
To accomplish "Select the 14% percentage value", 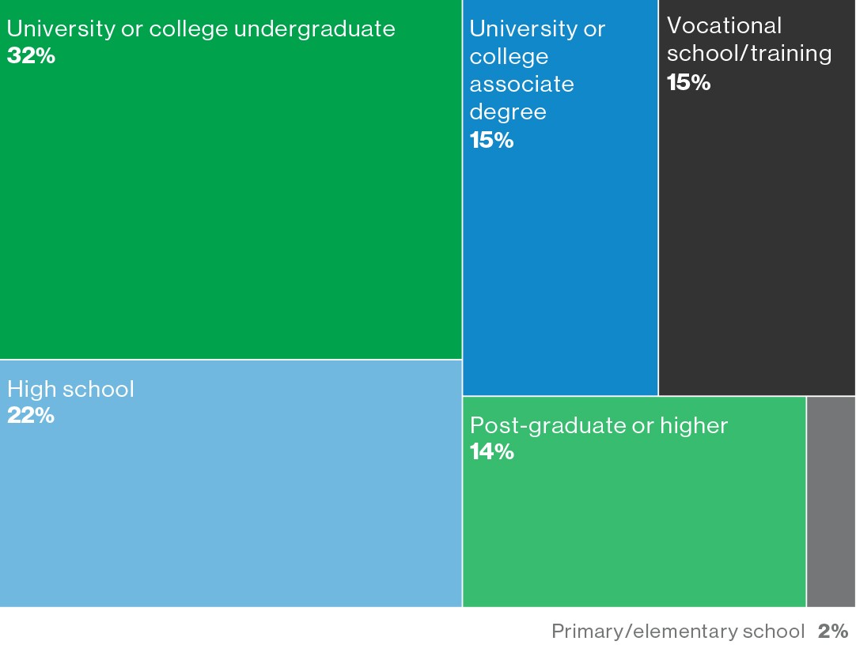I will point(492,451).
